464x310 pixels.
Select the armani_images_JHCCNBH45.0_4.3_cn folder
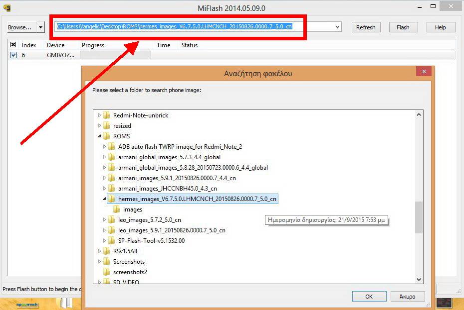pyautogui.click(x=167, y=189)
